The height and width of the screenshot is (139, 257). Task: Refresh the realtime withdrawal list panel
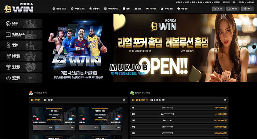click(225, 100)
